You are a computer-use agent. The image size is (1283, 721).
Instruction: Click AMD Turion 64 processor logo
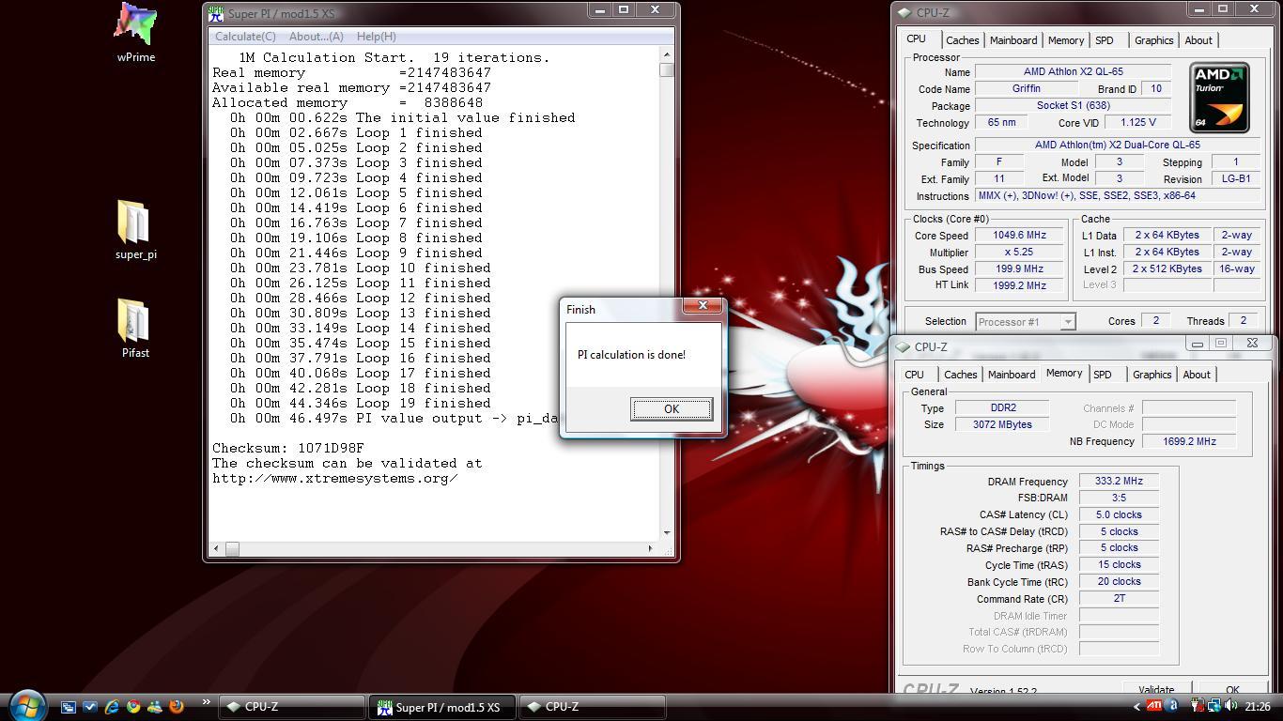click(x=1219, y=98)
